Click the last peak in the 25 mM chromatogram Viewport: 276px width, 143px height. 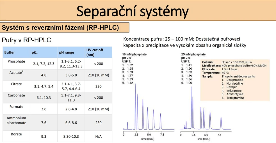221,123
